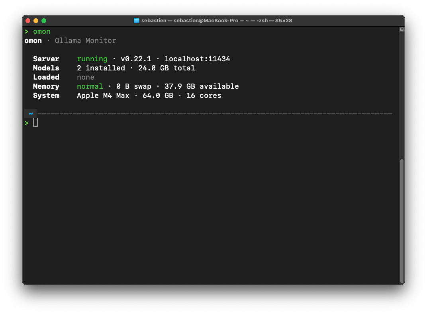Click the 'localhost:11434' address text

(197, 59)
